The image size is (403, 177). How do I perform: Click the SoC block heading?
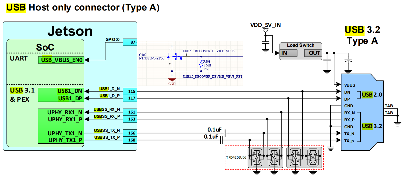point(45,47)
